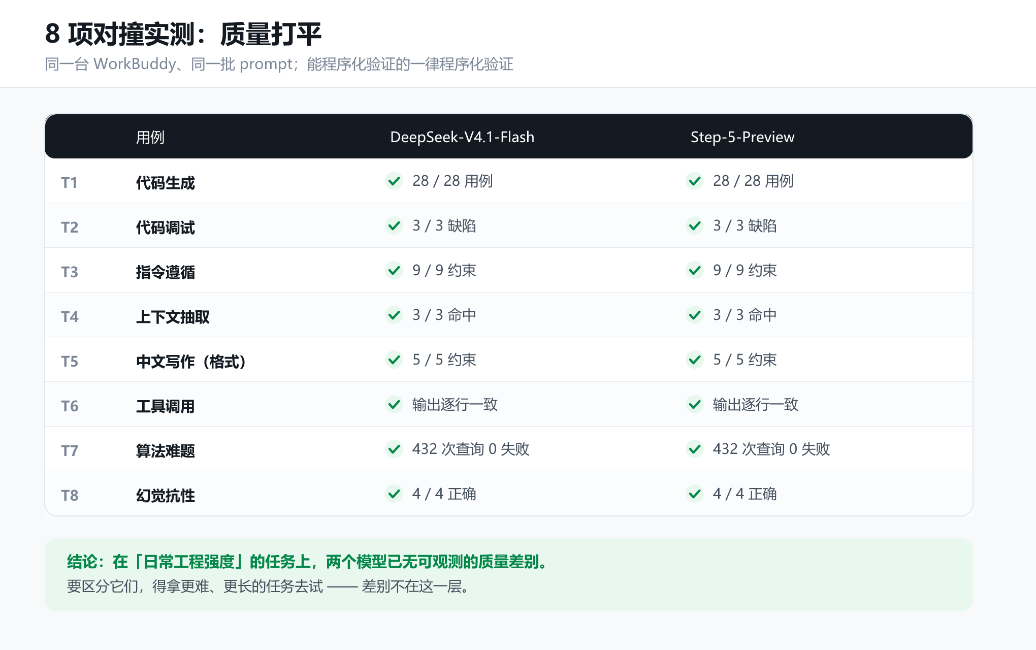1036x650 pixels.
Task: Click the row label 幻觉抗性
Action: (166, 496)
